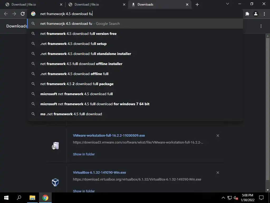Click the VirtualBox cube icon
270x203 pixels.
55,182
